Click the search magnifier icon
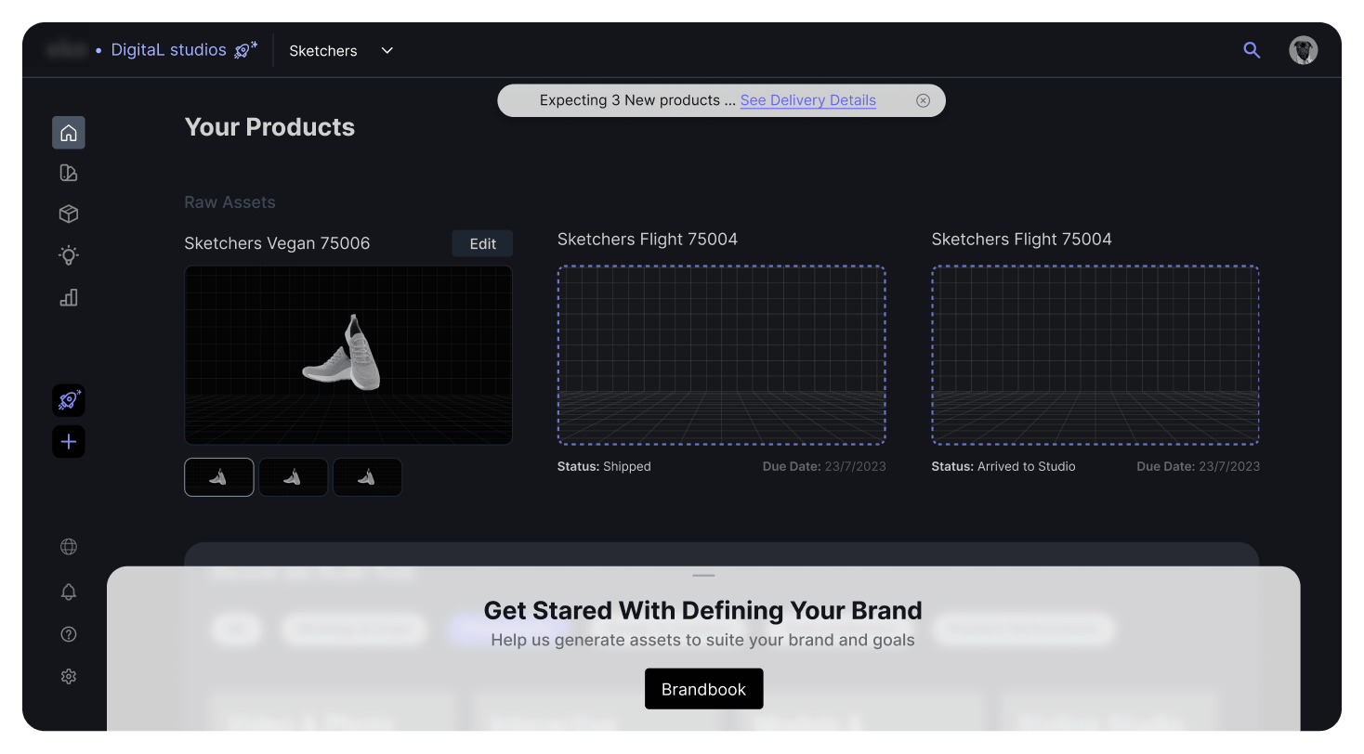Image resolution: width=1364 pixels, height=754 pixels. point(1253,50)
